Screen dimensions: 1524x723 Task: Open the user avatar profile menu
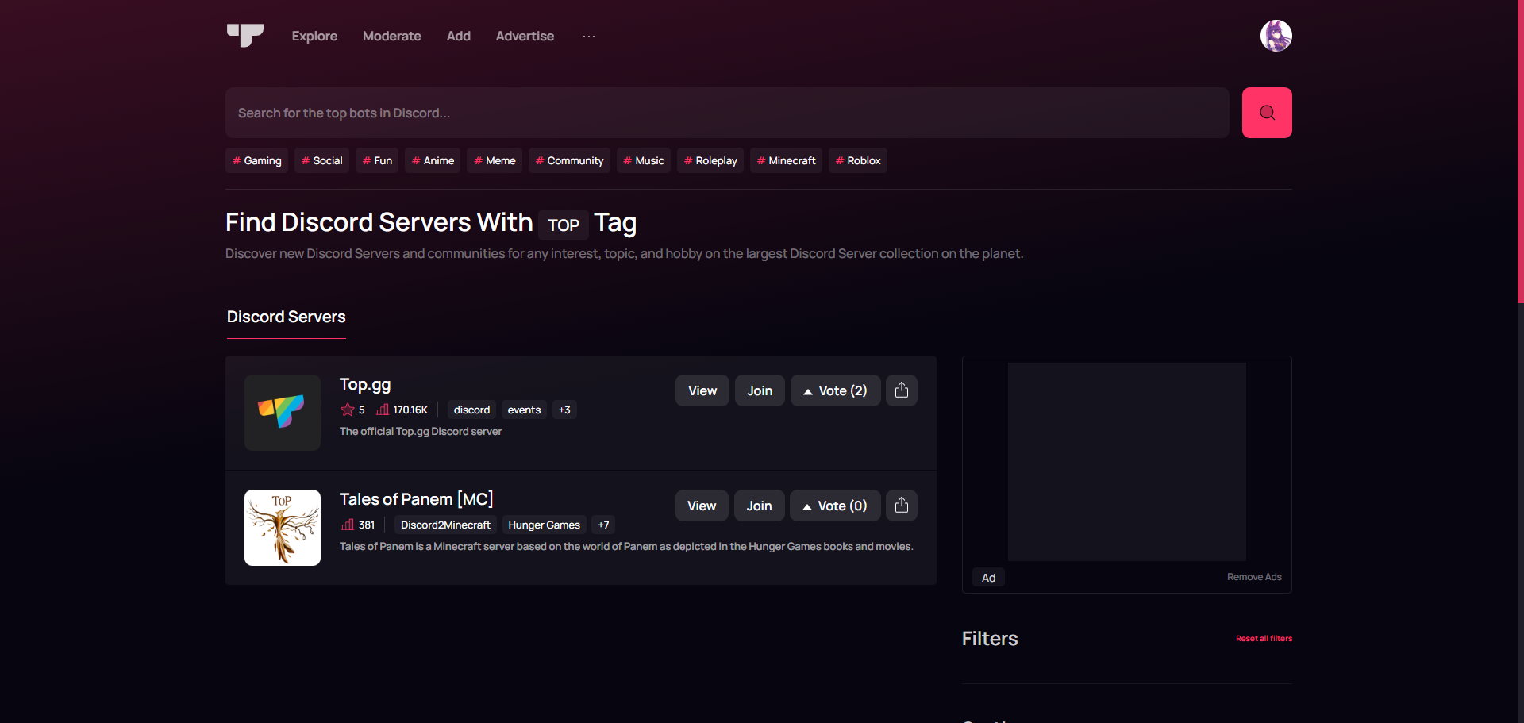pos(1276,36)
